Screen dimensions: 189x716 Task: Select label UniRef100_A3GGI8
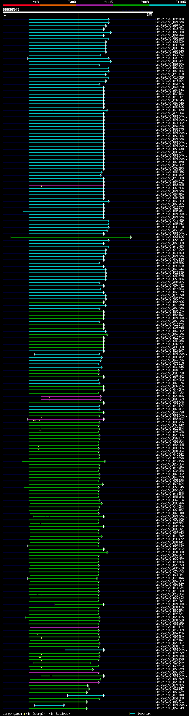170,227
